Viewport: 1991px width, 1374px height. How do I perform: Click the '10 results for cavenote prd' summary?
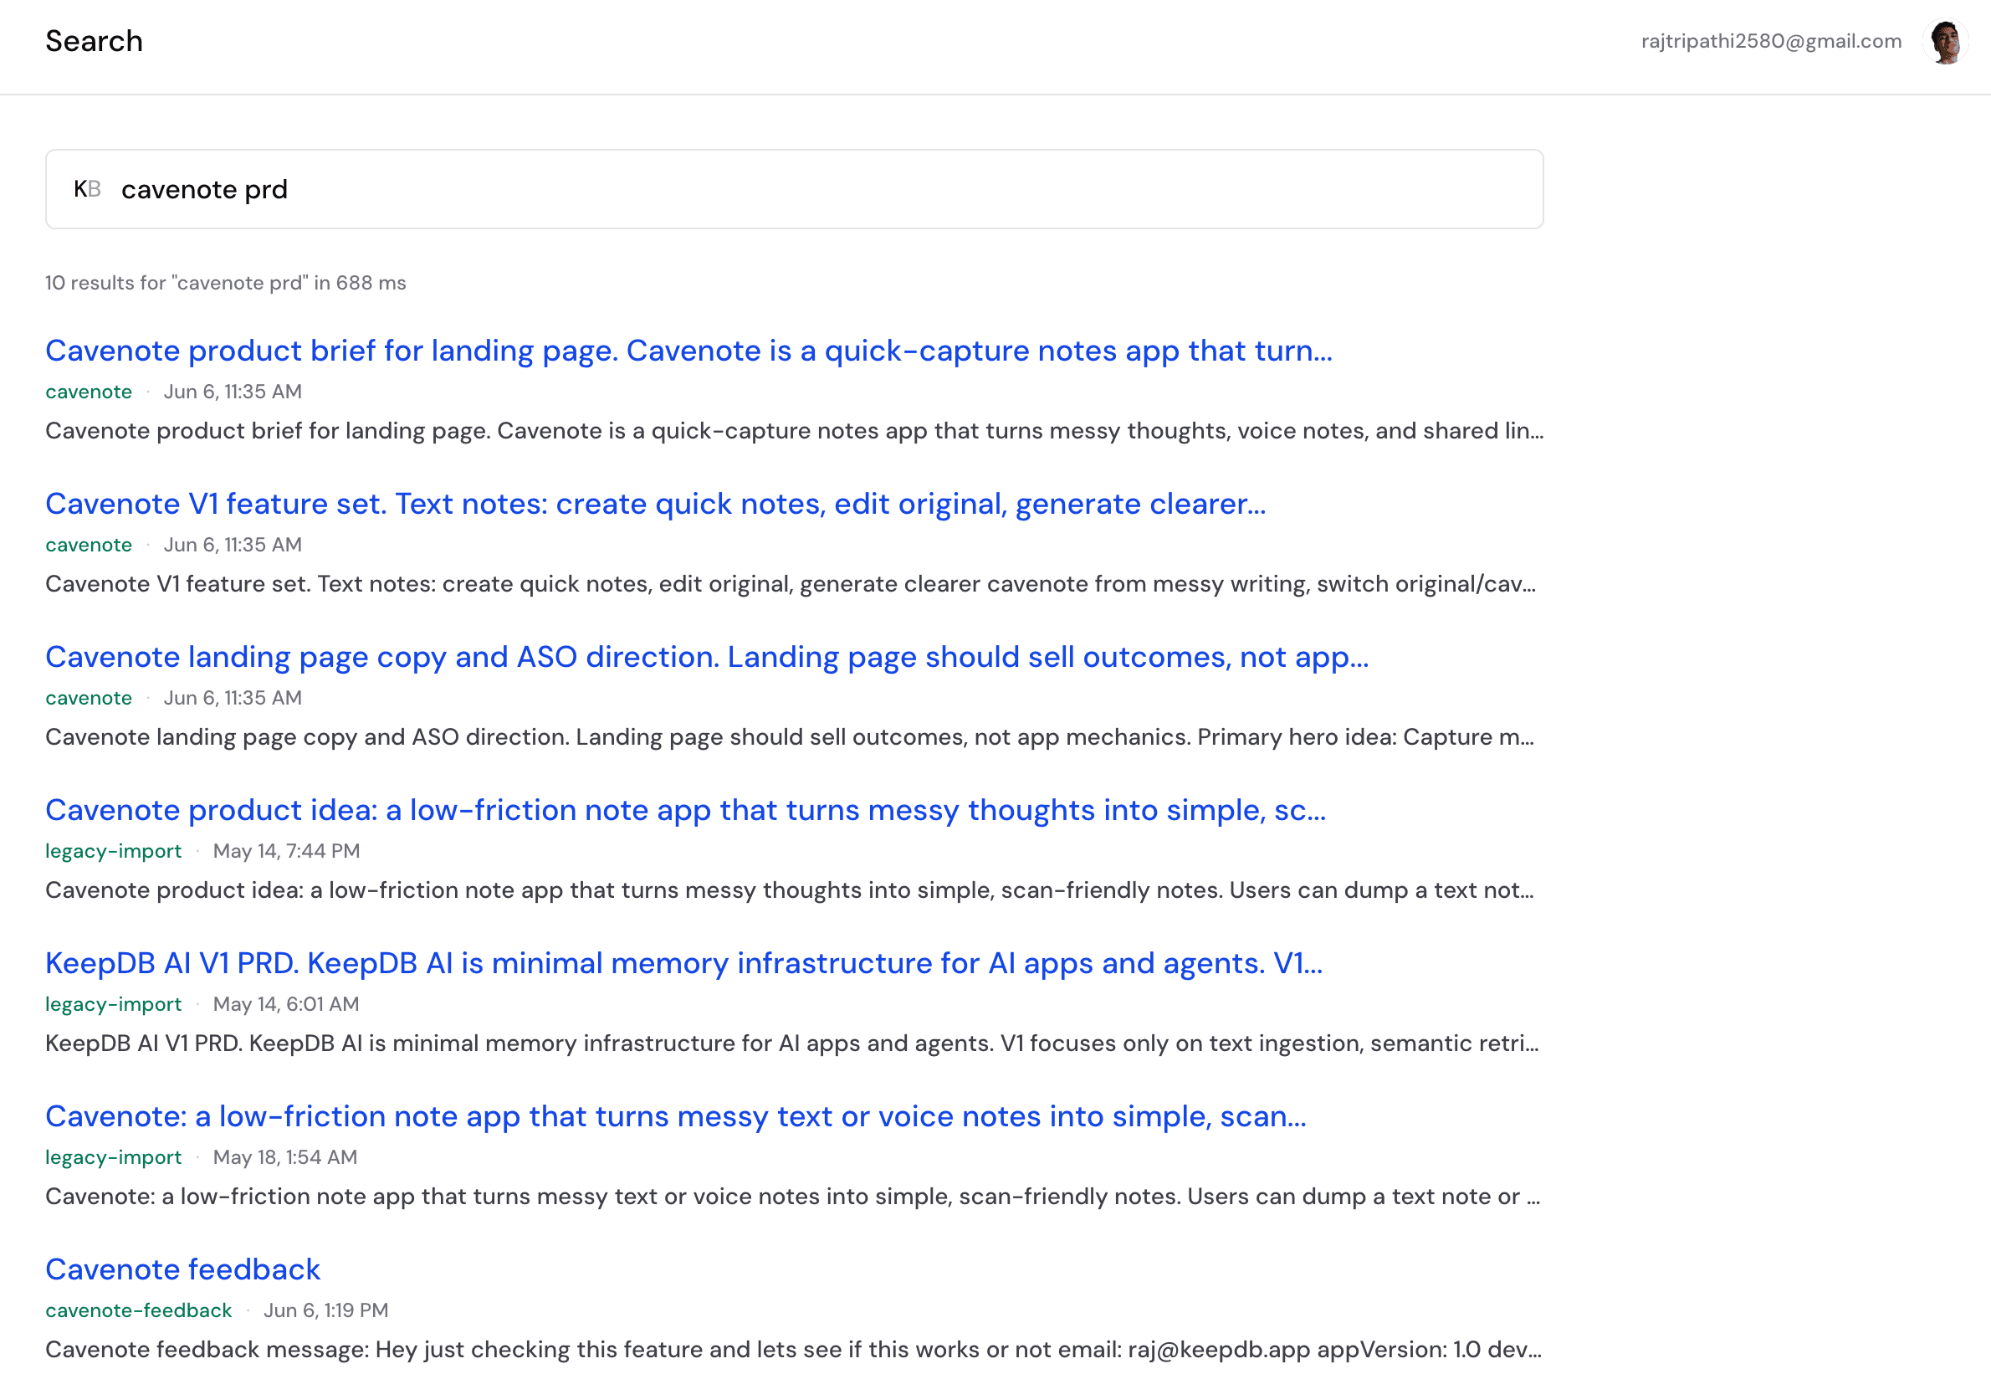coord(225,283)
